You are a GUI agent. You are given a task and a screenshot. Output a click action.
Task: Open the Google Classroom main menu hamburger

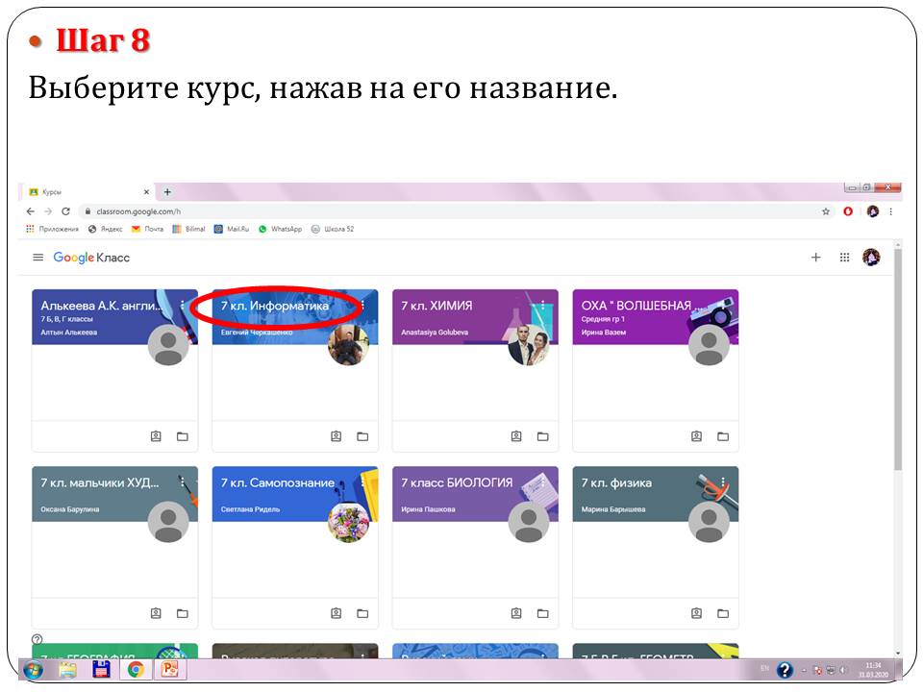[38, 258]
